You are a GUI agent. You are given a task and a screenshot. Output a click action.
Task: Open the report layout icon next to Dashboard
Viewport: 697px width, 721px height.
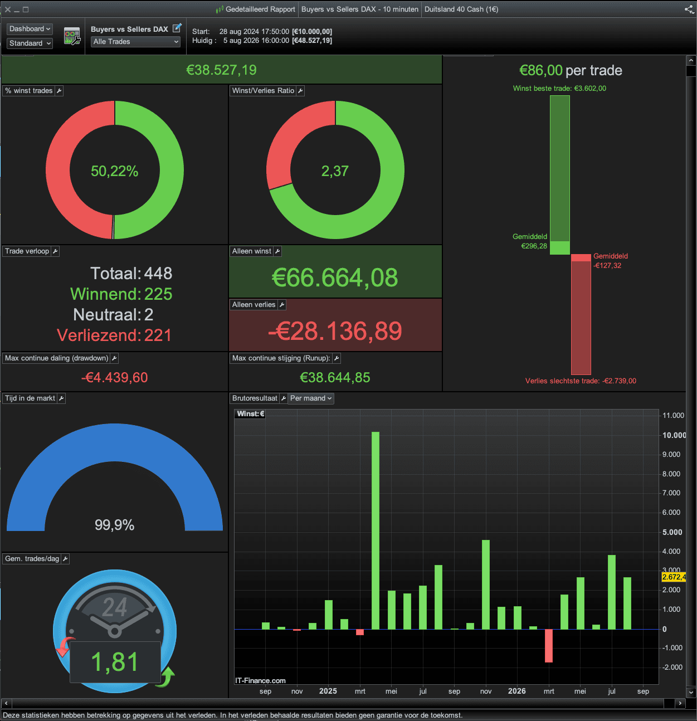point(72,36)
